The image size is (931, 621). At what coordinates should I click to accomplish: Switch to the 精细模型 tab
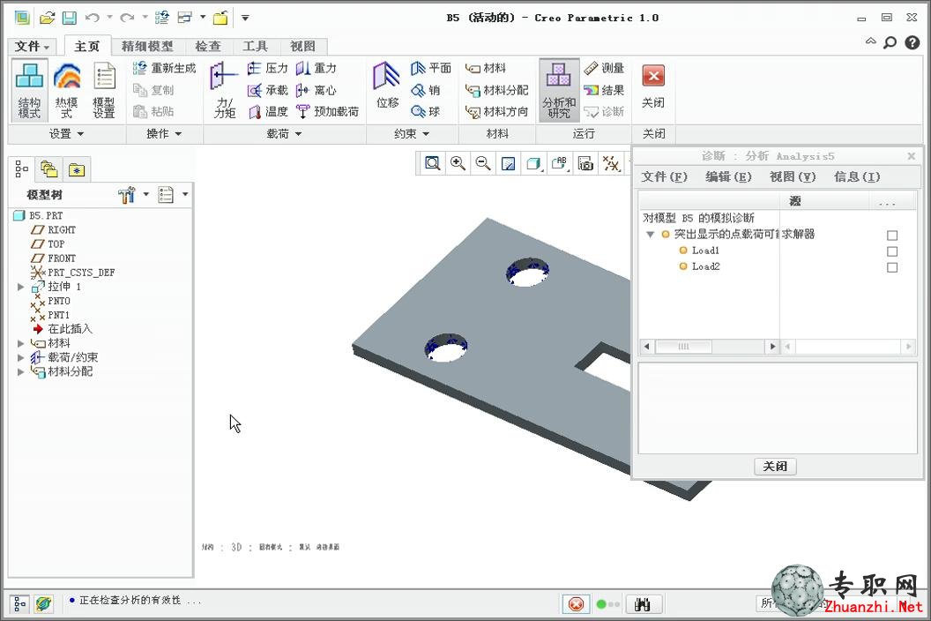147,47
